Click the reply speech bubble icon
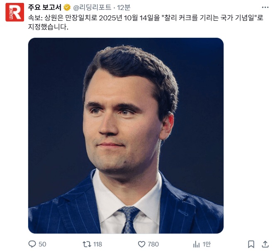Image resolution: width=275 pixels, height=251 pixels. [x=32, y=244]
